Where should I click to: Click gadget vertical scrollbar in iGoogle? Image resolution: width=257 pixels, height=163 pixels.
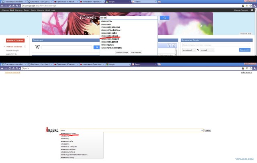[176, 52]
